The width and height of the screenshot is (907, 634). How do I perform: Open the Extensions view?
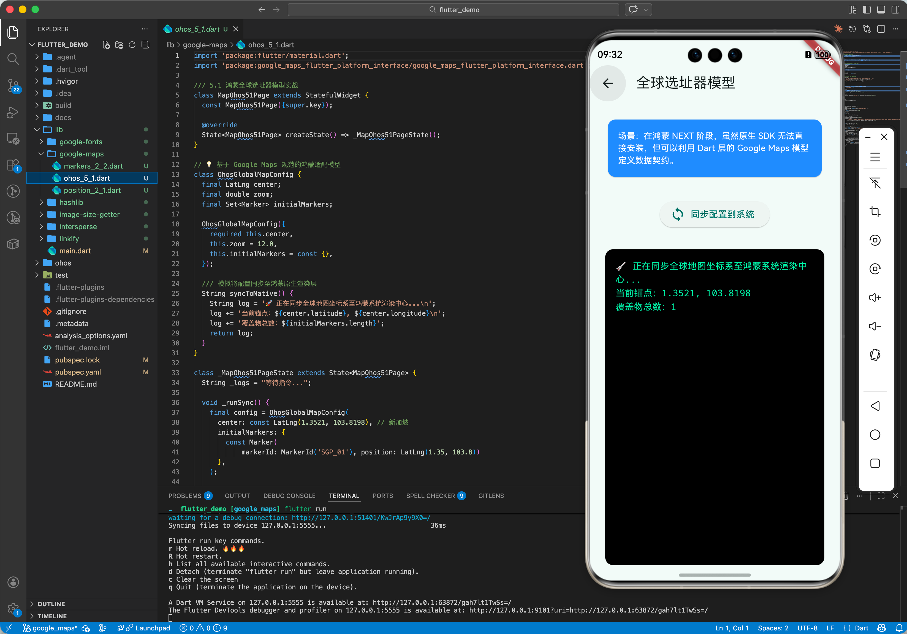13,165
